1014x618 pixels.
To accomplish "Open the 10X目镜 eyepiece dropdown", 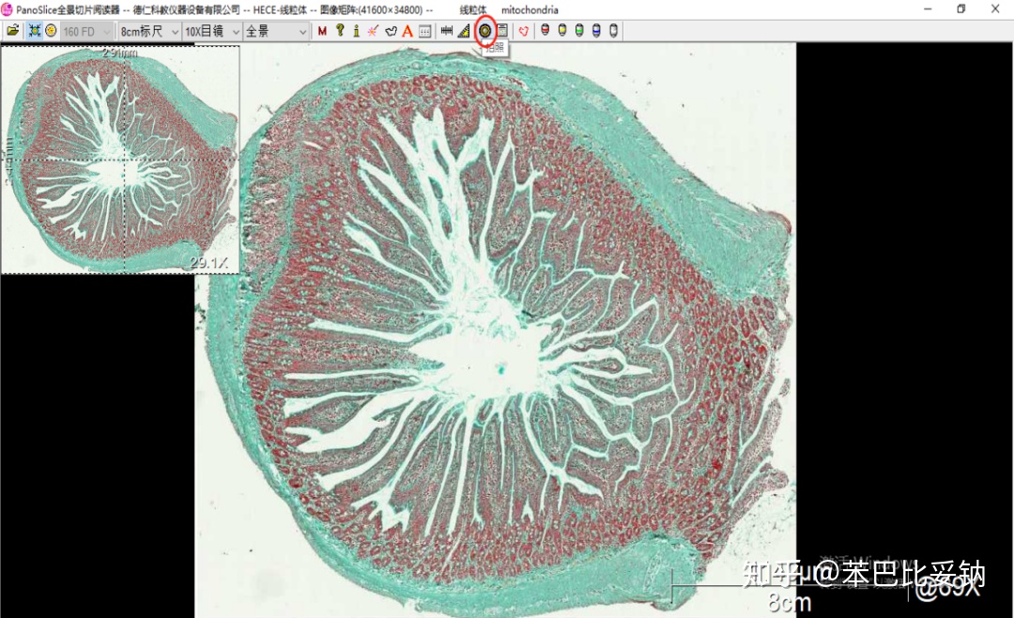I will (x=210, y=31).
